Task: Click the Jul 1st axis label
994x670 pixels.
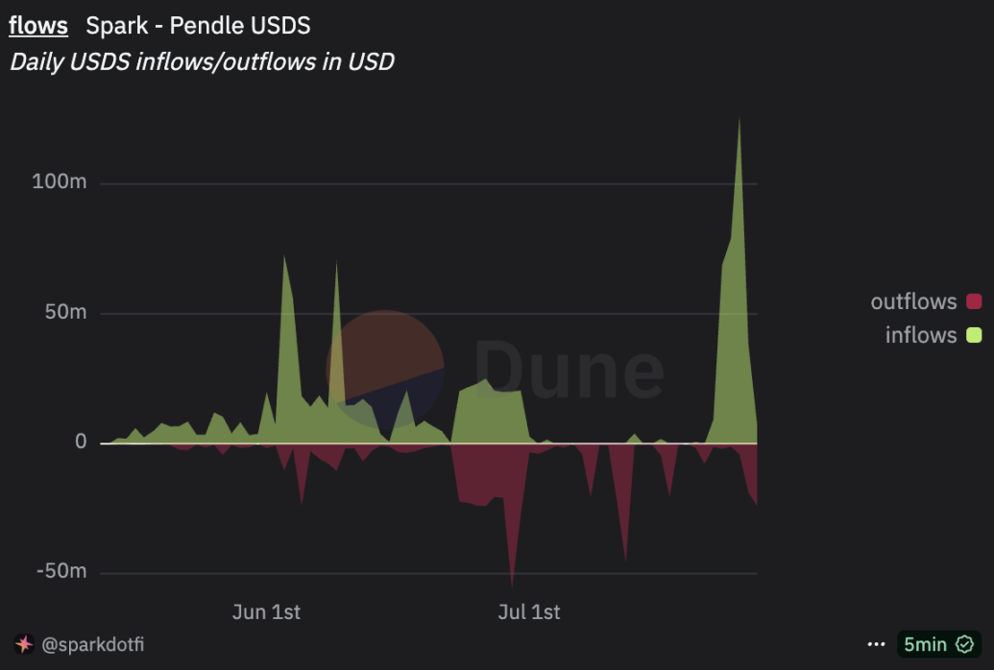Action: [529, 612]
